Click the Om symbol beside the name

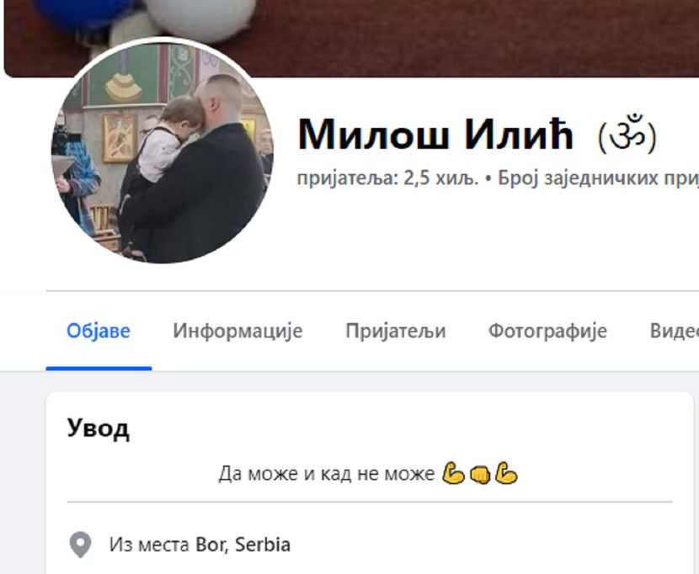click(627, 134)
